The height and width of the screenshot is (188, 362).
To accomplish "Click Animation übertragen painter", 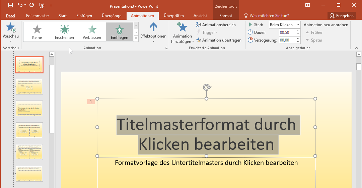I will point(219,40).
